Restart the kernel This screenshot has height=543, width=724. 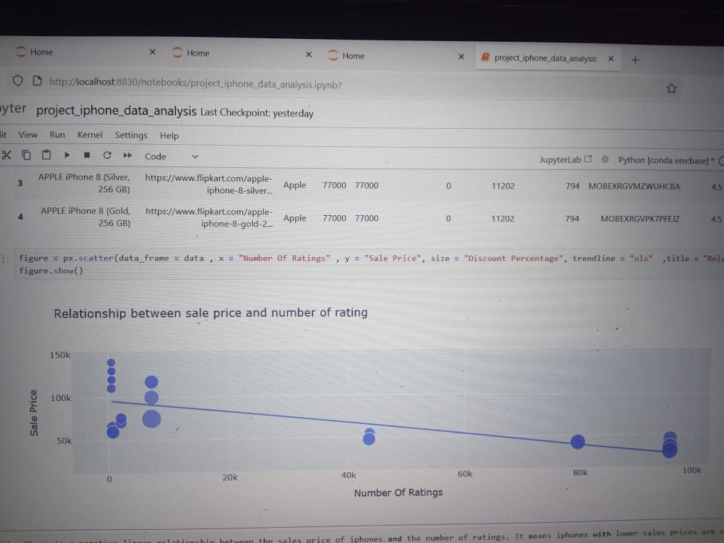click(107, 155)
